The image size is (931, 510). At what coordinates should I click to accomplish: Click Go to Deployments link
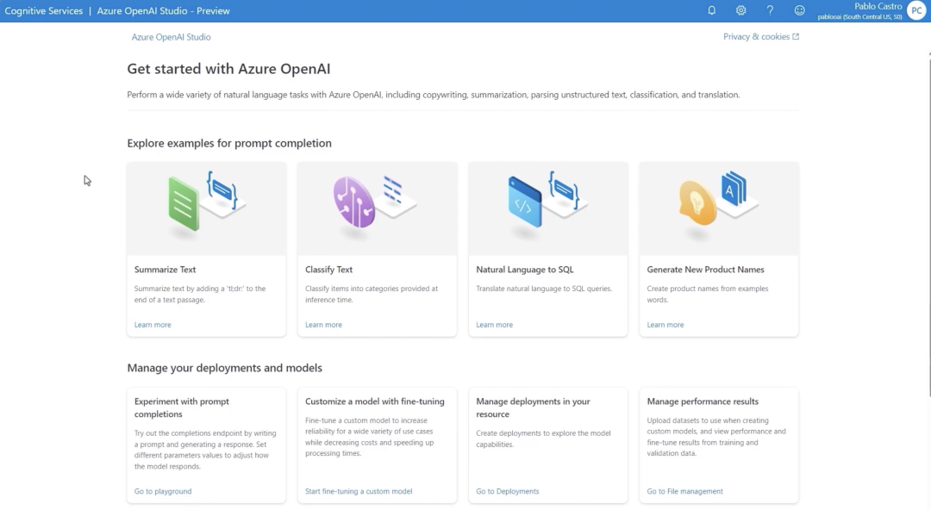tap(508, 491)
